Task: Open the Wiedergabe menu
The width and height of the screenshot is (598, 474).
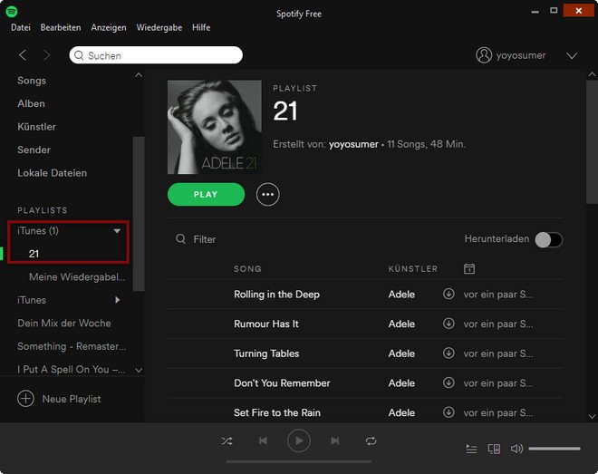Action: pos(159,27)
